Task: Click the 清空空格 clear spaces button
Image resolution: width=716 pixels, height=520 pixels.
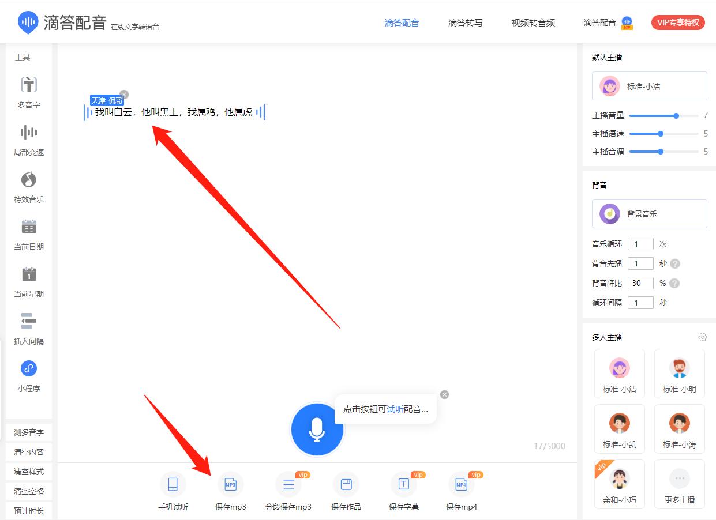Action: tap(29, 491)
